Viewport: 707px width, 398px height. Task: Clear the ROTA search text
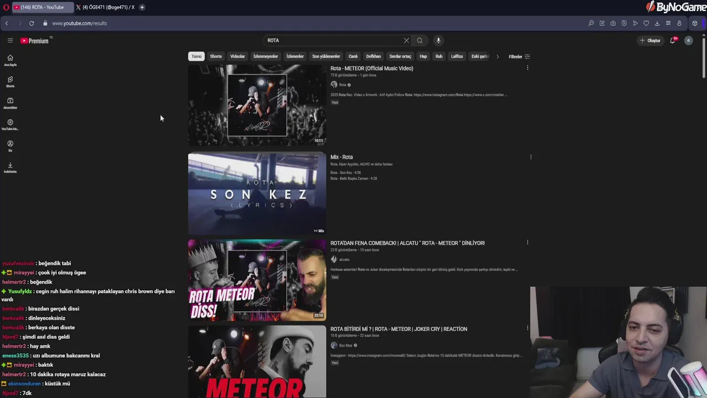[407, 40]
